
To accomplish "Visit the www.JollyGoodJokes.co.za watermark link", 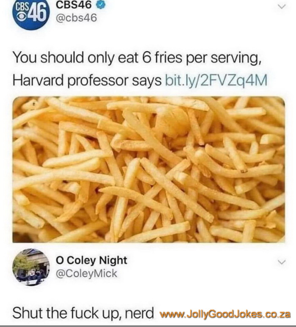I will coord(225,313).
